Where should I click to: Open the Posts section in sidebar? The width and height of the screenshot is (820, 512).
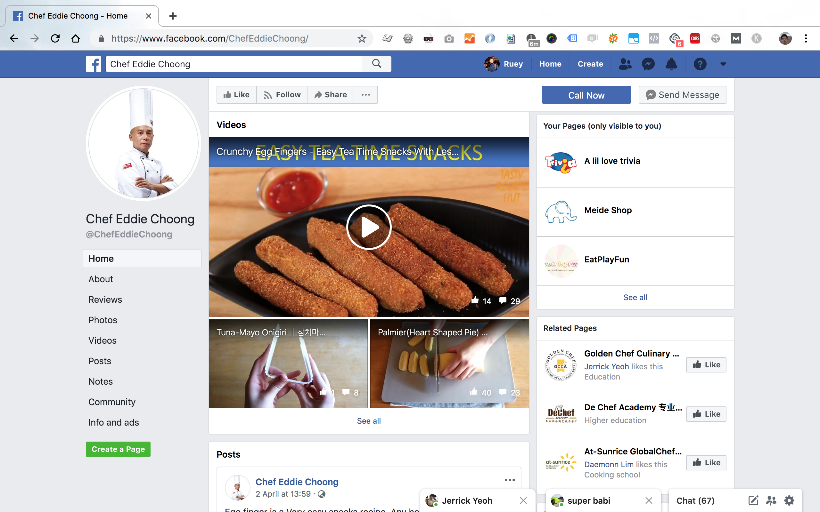click(x=100, y=361)
